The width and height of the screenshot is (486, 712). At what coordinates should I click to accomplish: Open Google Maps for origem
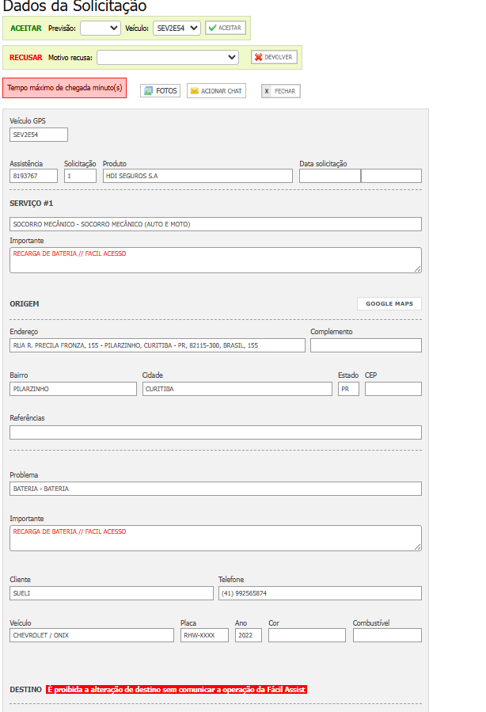pos(389,304)
